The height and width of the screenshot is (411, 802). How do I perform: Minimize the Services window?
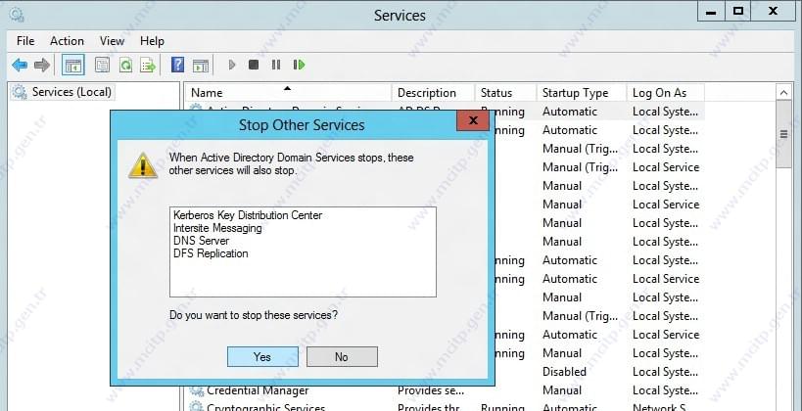pyautogui.click(x=711, y=11)
